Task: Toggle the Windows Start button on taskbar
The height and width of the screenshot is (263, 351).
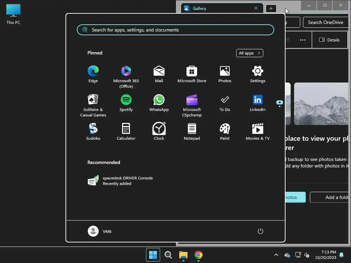Action: pos(153,255)
